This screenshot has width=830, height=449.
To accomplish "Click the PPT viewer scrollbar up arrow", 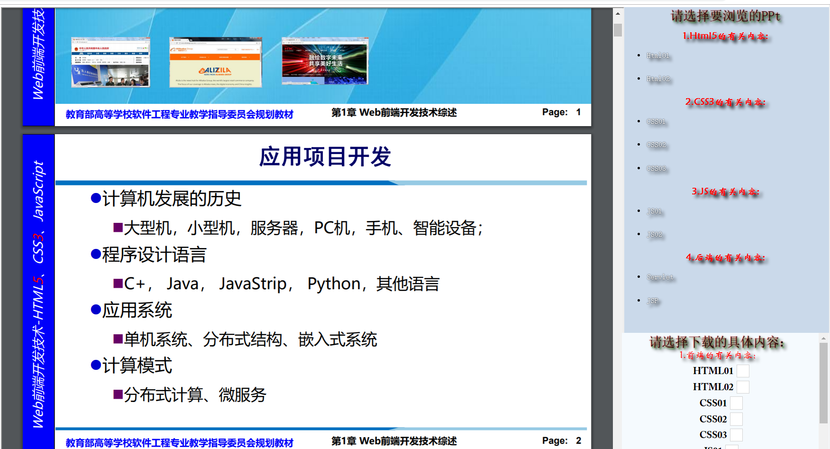I will [x=618, y=13].
